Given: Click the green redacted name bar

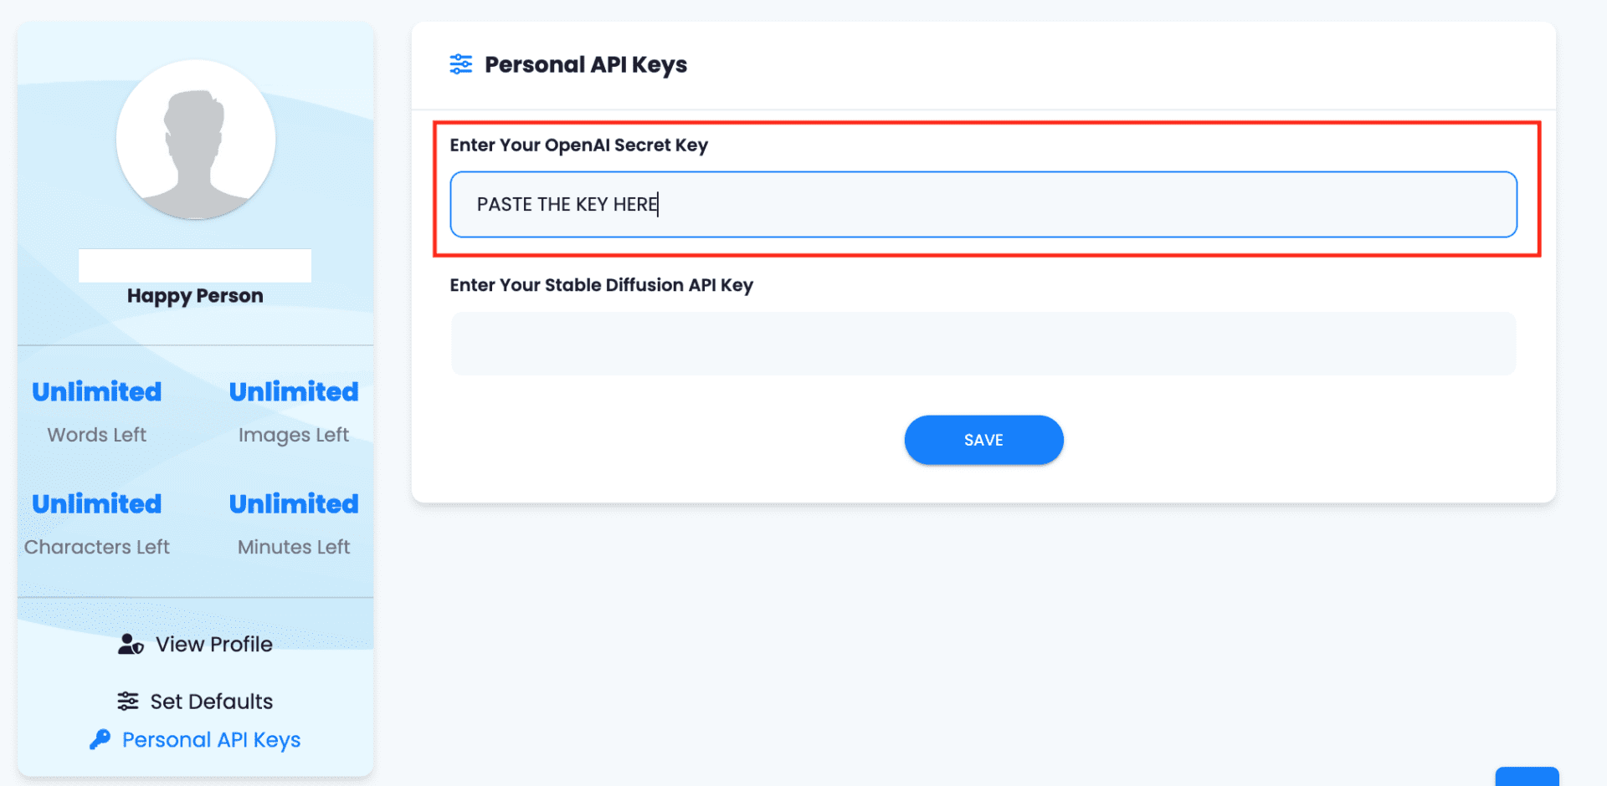Looking at the screenshot, I should 195,265.
